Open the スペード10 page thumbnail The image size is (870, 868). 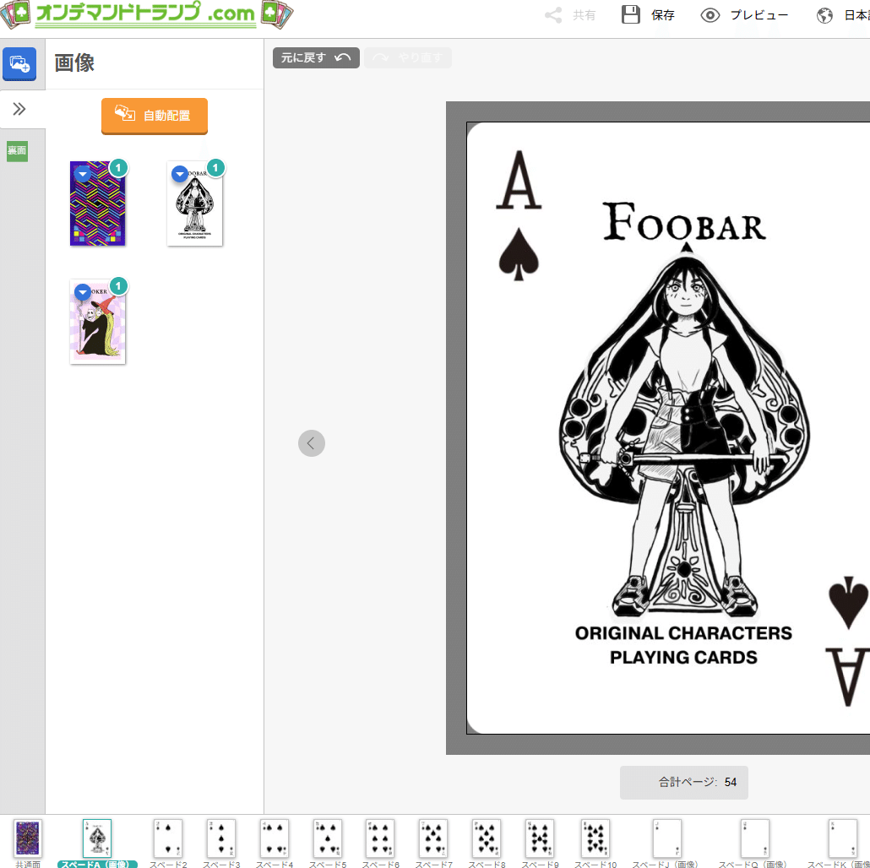click(595, 838)
